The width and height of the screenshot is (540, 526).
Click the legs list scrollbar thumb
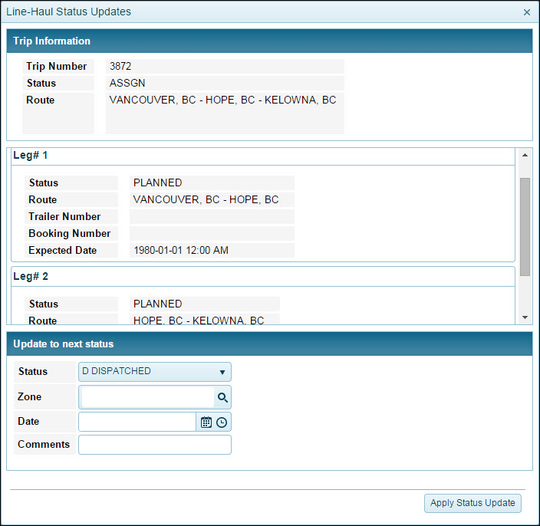click(525, 226)
